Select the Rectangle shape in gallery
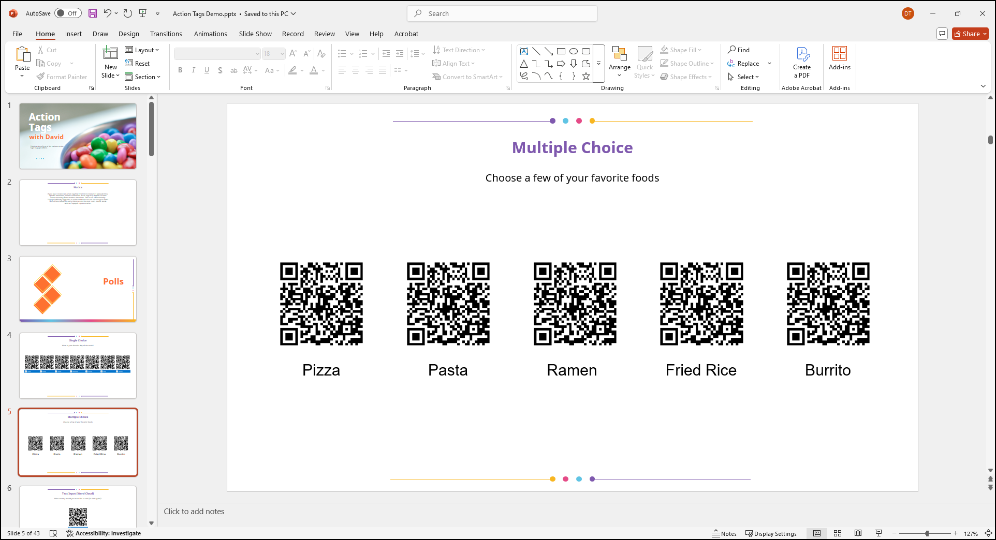Viewport: 996px width, 540px height. pyautogui.click(x=561, y=51)
